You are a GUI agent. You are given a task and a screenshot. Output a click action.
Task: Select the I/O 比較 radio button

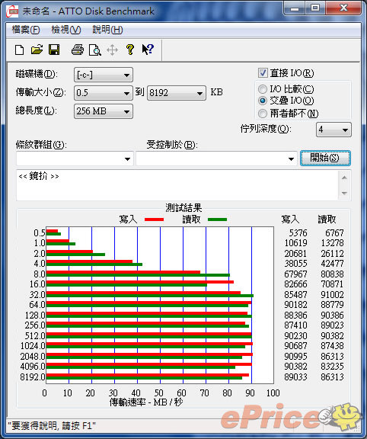coord(263,89)
